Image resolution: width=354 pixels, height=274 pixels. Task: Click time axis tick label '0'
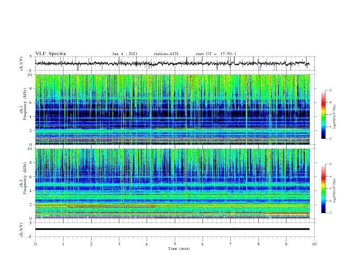(x=35, y=244)
